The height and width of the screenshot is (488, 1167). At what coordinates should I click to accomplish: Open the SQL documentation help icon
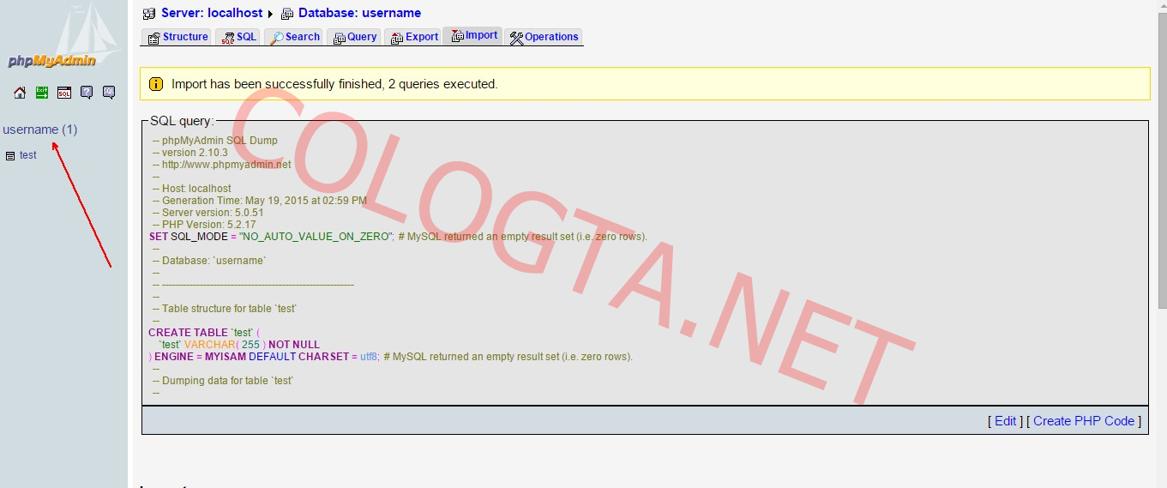[x=109, y=93]
